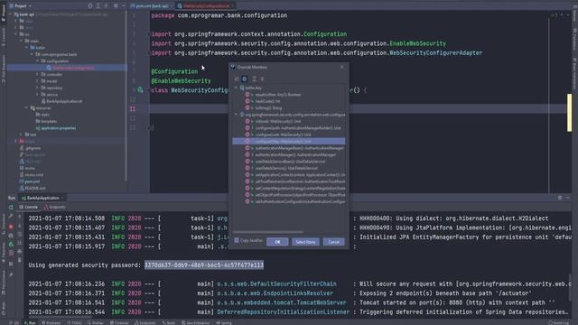Collapse all nodes in Override Members dialog
This screenshot has width=578, height=325.
(x=262, y=79)
